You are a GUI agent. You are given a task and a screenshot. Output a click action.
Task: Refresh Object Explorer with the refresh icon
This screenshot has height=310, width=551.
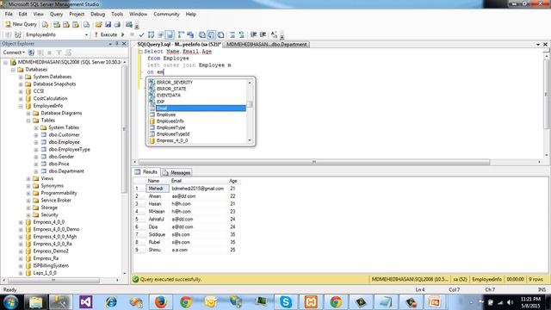coord(68,53)
